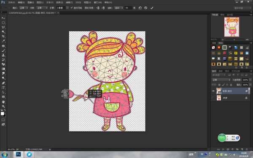Screen dimensions: 253x158
Task: Open the Layers panel menu button
Action: [251, 71]
